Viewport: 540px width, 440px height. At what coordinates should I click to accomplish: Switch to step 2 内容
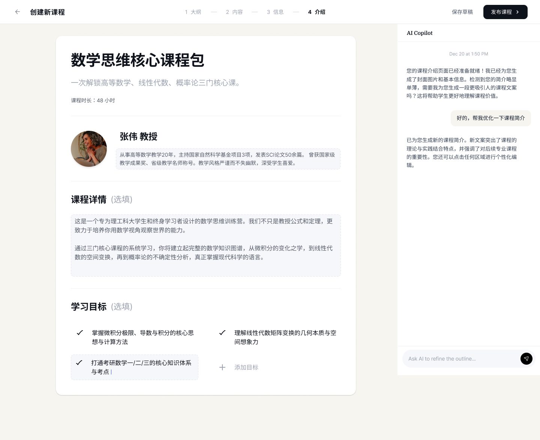234,12
